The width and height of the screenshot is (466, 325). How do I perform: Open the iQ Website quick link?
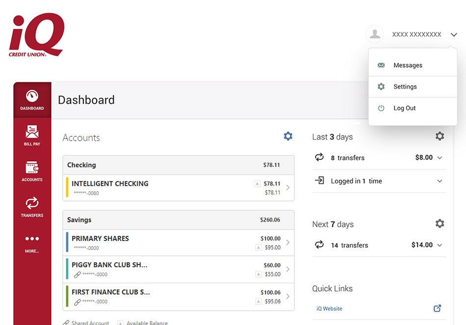329,309
